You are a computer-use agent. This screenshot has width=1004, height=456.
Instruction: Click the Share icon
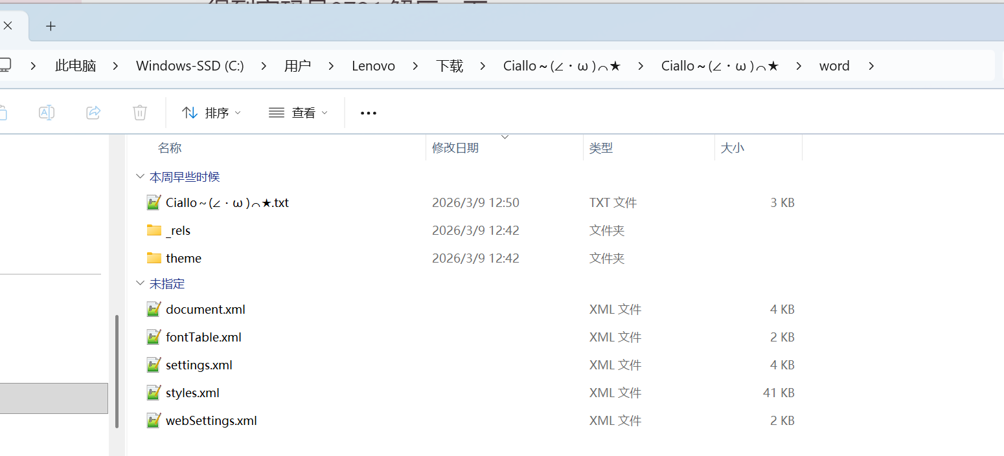click(93, 112)
